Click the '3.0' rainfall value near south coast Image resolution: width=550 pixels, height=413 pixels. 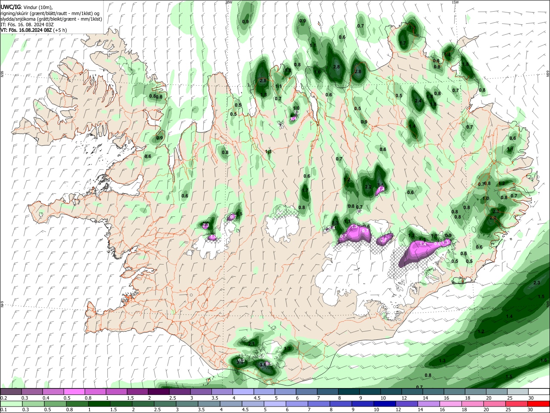pos(263,364)
